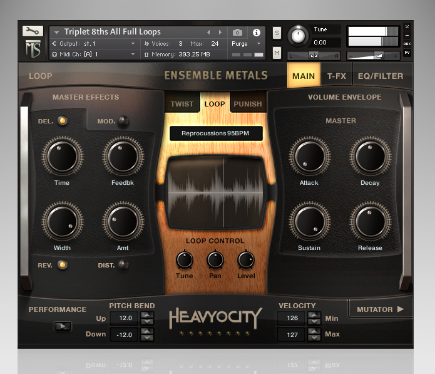Switch to the T-FX tab
Image resolution: width=435 pixels, height=374 pixels.
coord(337,76)
